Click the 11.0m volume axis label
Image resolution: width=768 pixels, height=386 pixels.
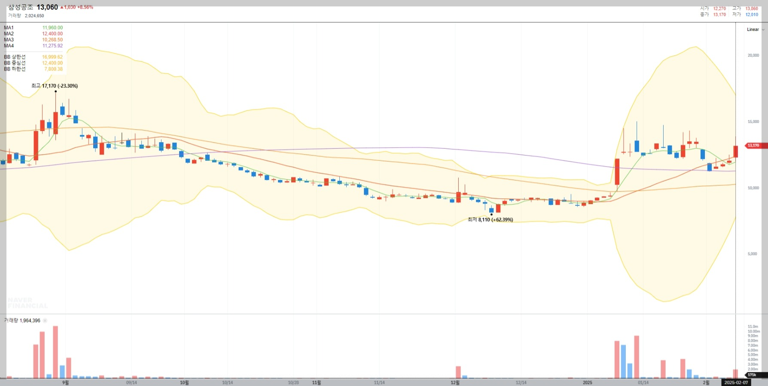pos(753,327)
